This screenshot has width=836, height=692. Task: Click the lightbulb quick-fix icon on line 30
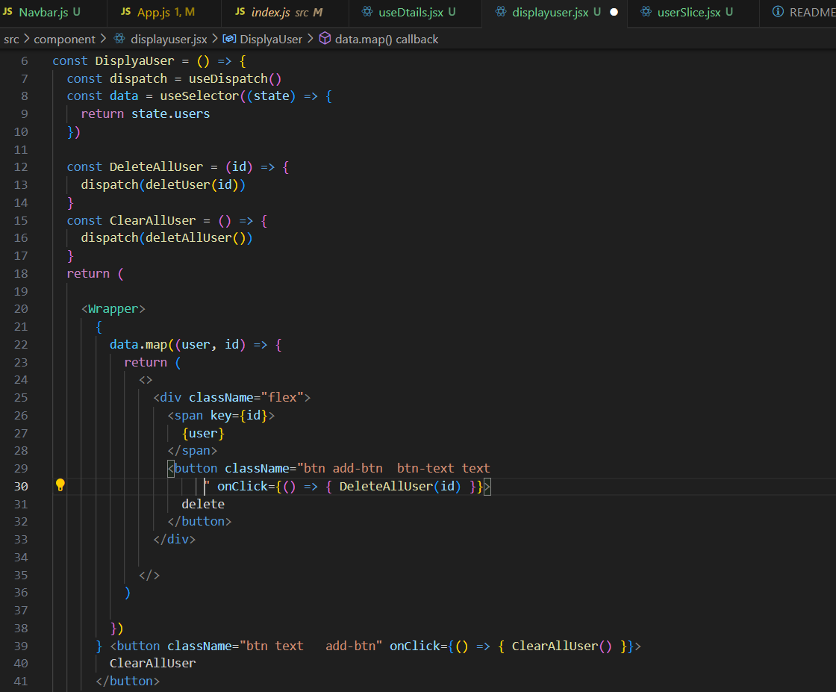(60, 485)
